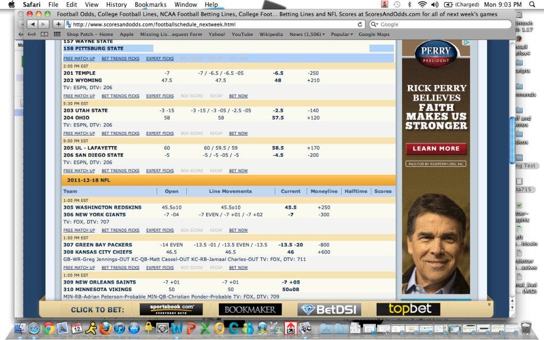The width and height of the screenshot is (544, 340).
Task: Click LEARN MORE on the Rick Perry ad
Action: click(436, 149)
